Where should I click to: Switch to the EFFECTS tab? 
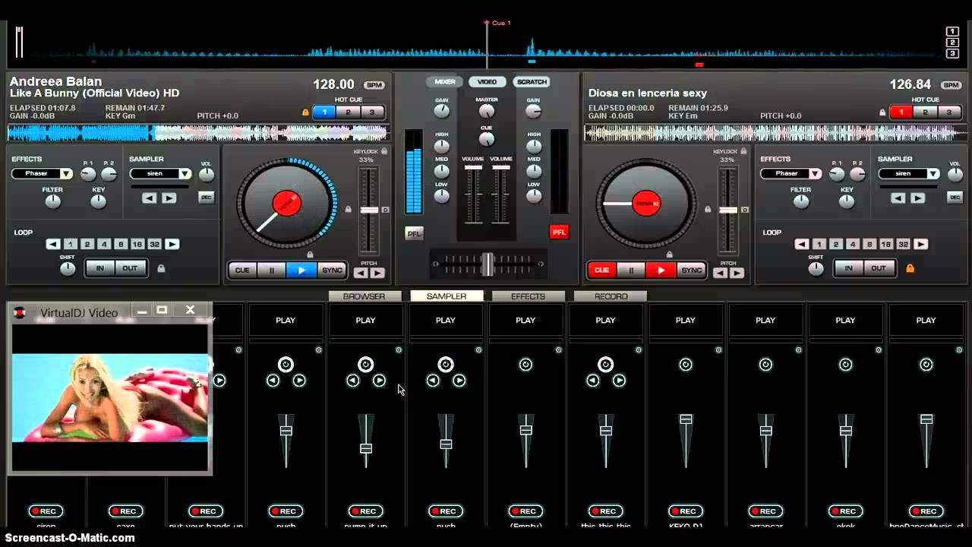pyautogui.click(x=528, y=296)
